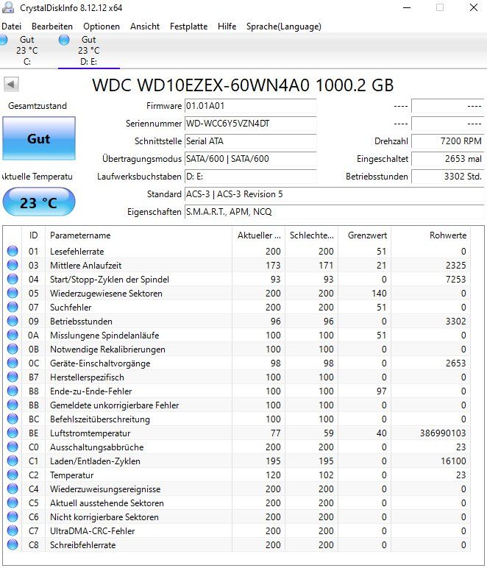Click the Rohwerte column header
The width and height of the screenshot is (487, 568).
[x=431, y=235]
